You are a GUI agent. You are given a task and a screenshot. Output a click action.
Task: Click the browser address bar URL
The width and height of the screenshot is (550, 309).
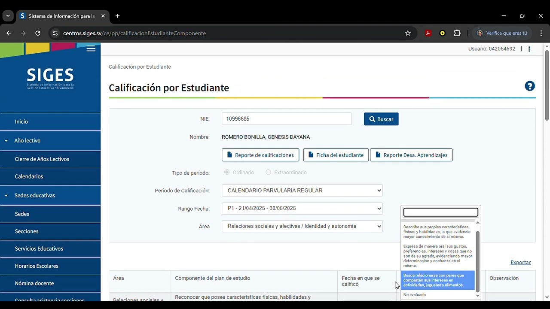[134, 33]
